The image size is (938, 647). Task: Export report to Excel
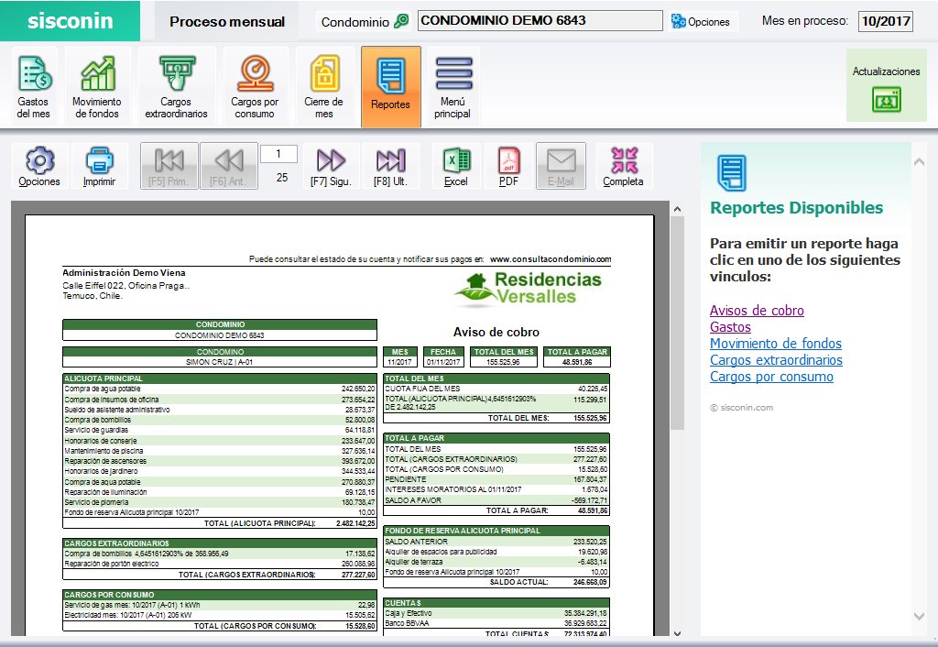pos(456,166)
